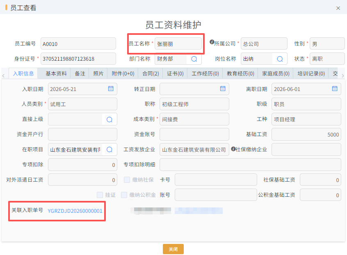This screenshot has width=347, height=255.
Task: Click the 工资发放企业 field
Action: (x=194, y=150)
